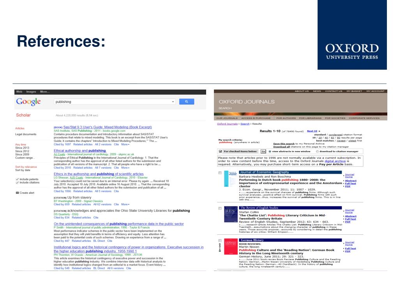Image resolution: width=399 pixels, height=299 pixels.
Task: Open MY ACCOUNT in Oxford Journals header
Action: click(375, 91)
